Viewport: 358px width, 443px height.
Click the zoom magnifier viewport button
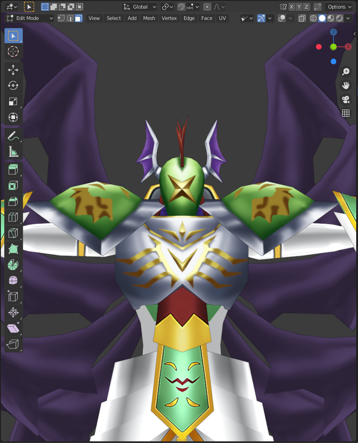pos(346,72)
